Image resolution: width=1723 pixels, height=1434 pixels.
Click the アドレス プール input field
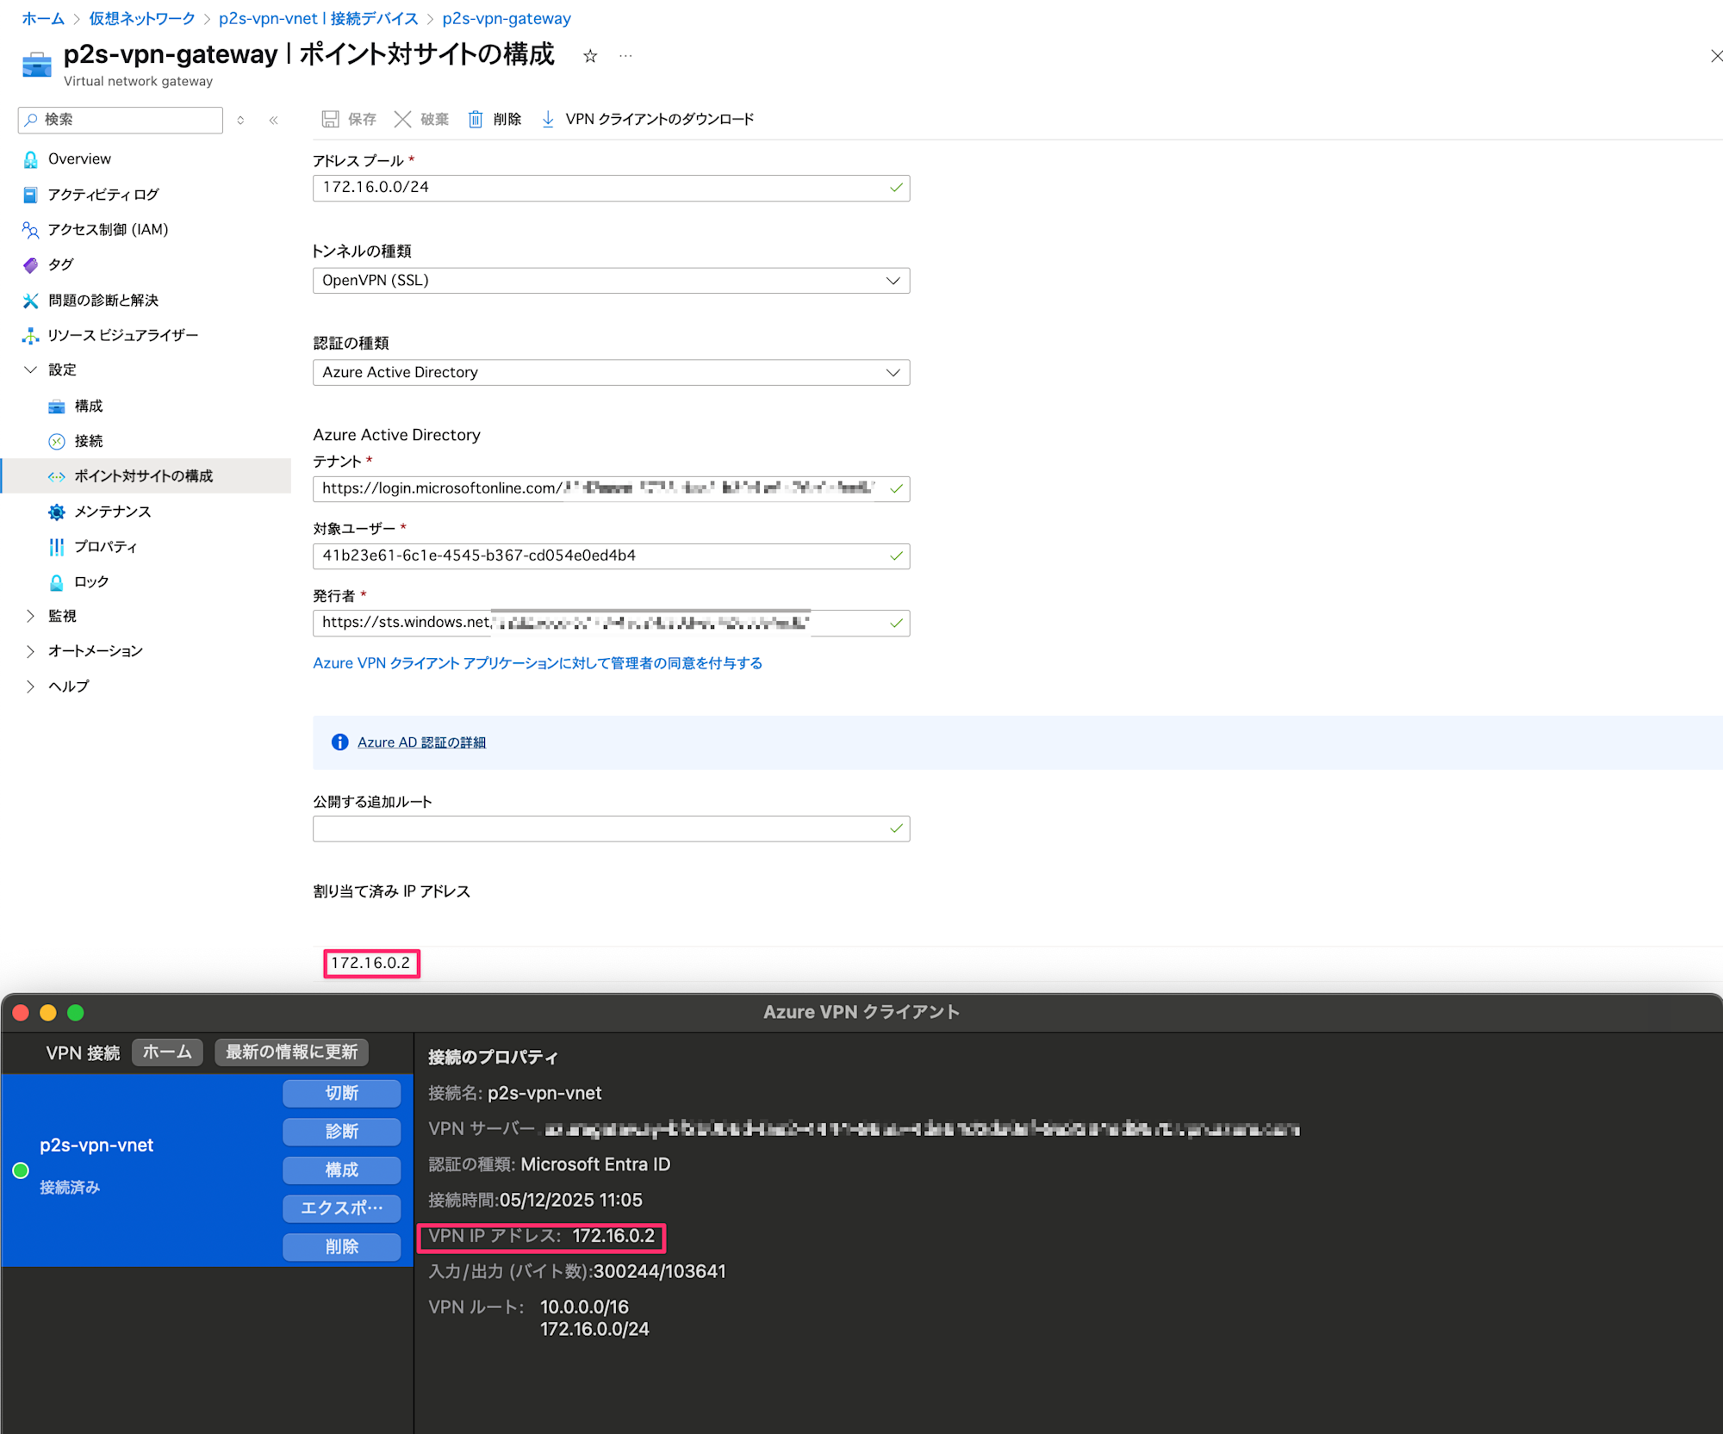[x=611, y=188]
